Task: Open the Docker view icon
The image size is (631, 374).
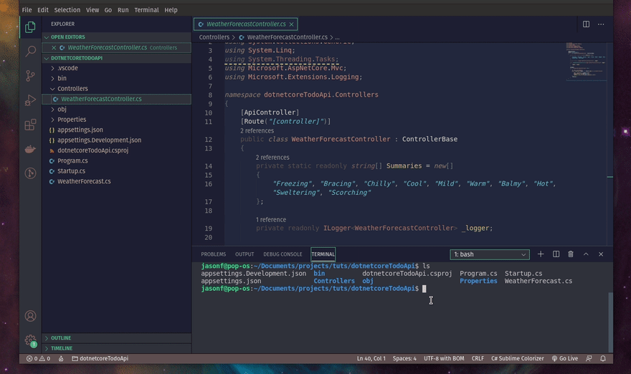Action: 30,149
